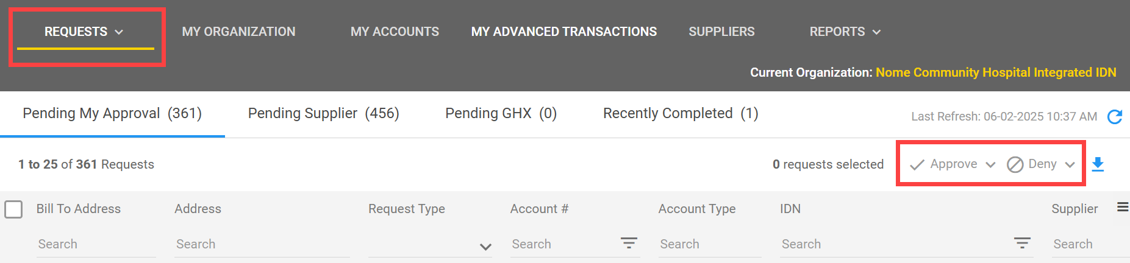
Task: Open the Reports menu
Action: click(845, 32)
